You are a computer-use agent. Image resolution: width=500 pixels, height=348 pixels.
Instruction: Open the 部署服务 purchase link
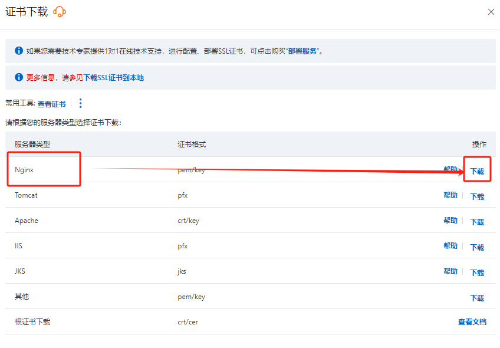pyautogui.click(x=303, y=51)
